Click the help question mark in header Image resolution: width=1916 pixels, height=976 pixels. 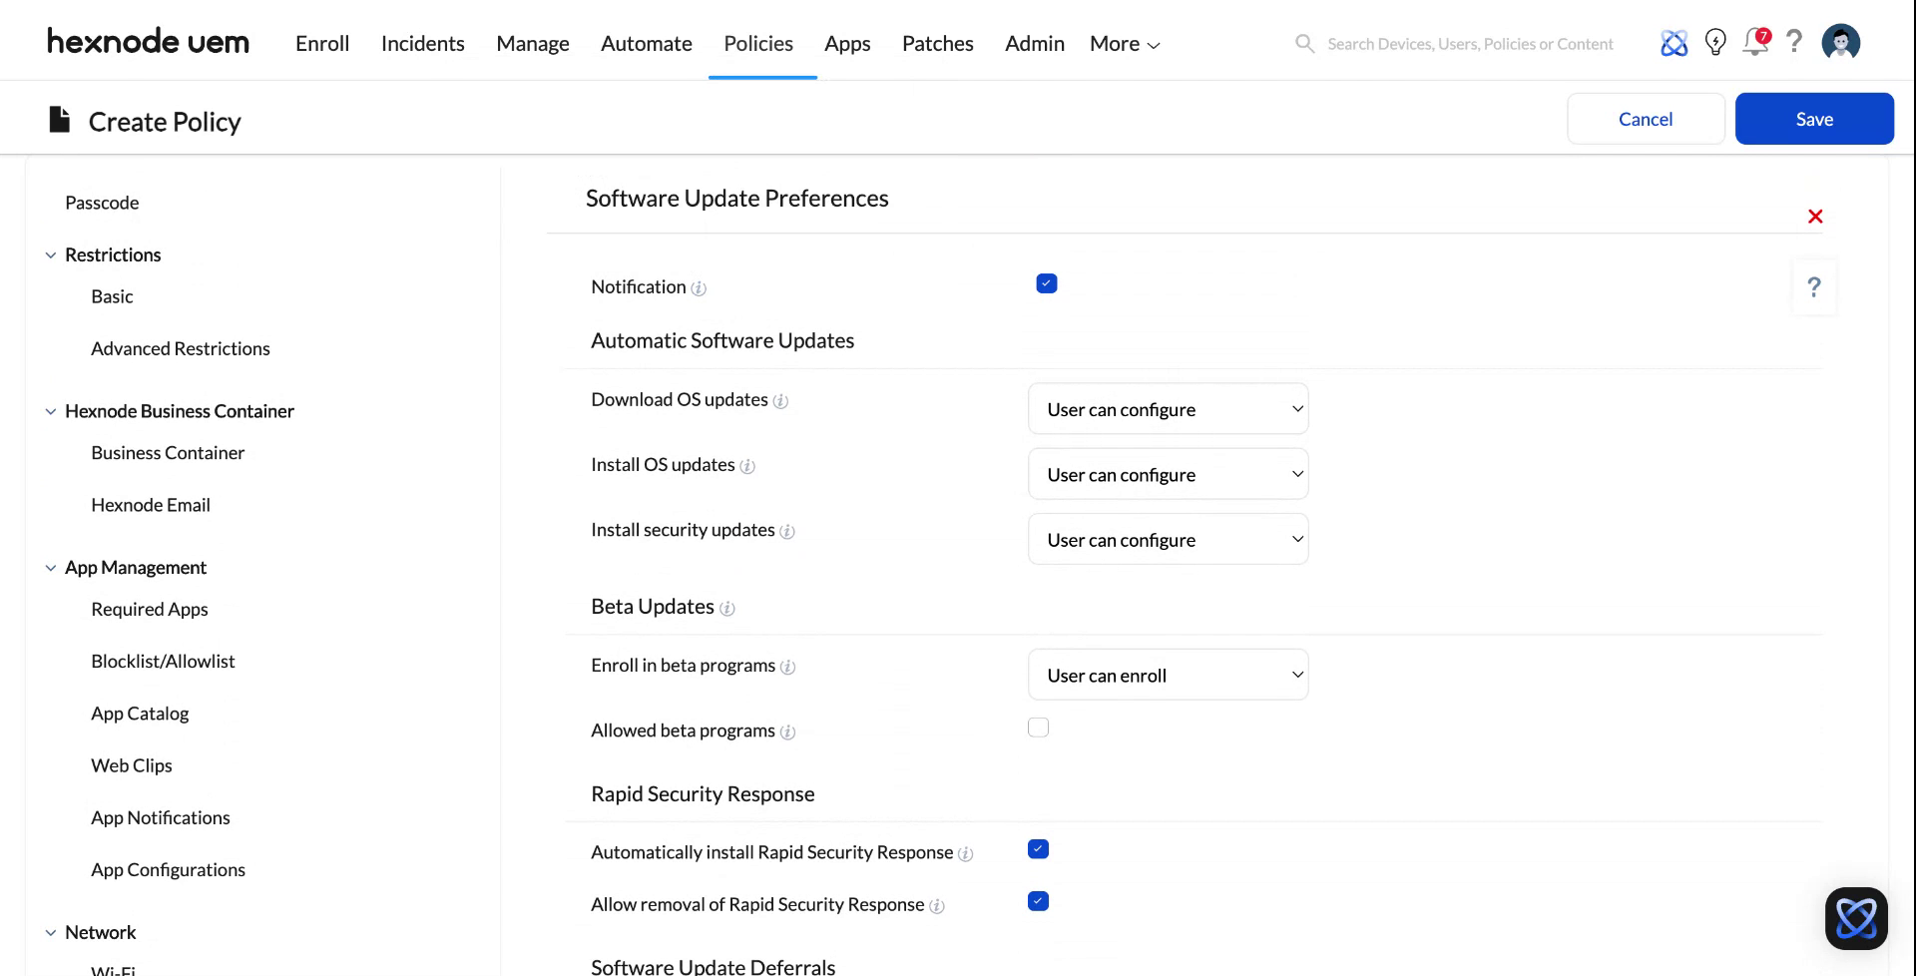1794,42
